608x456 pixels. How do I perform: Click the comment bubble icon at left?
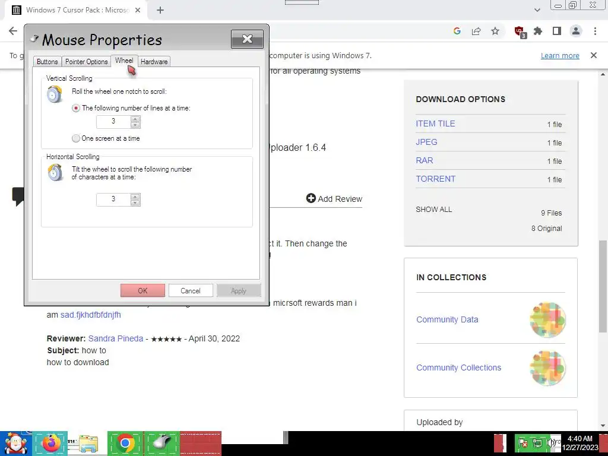(18, 196)
